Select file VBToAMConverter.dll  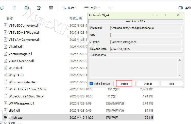coord(24,40)
